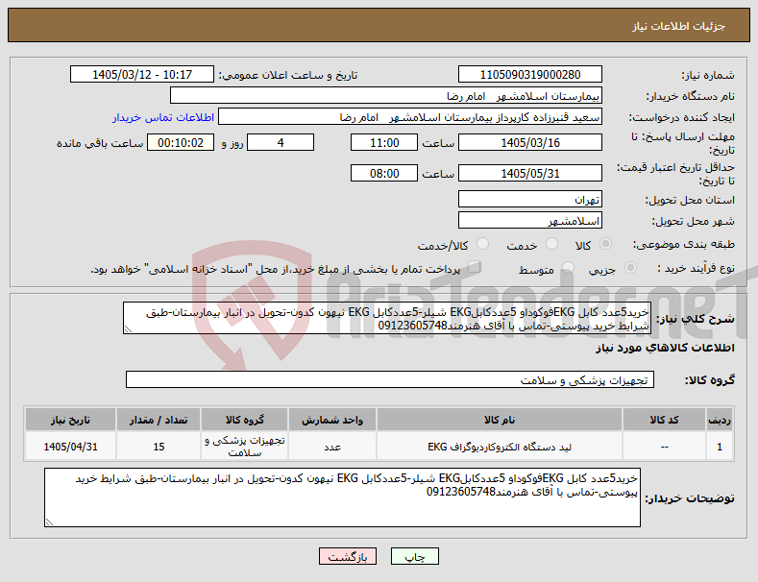Open buyer contact info link اطلاعات تماس خریدار
The image size is (758, 582).
point(163,117)
